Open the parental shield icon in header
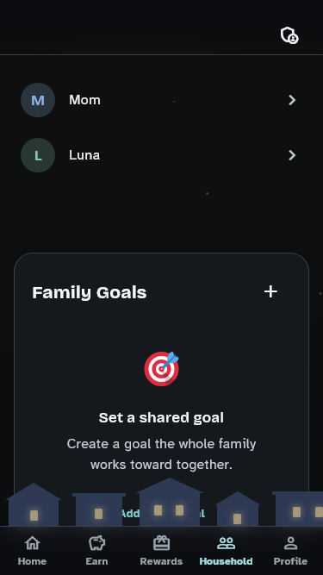 (x=289, y=35)
